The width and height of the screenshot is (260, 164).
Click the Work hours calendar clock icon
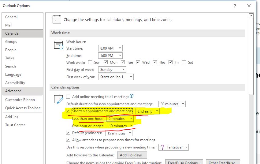(58, 45)
